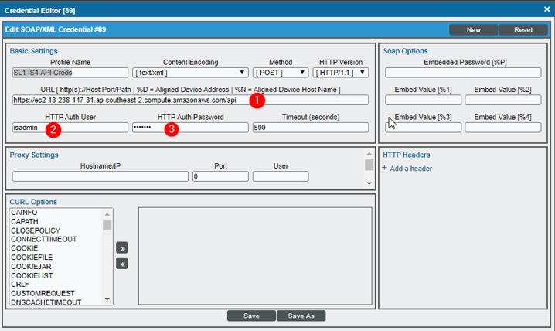Close the Credential Editor window
The image size is (555, 331).
point(543,9)
